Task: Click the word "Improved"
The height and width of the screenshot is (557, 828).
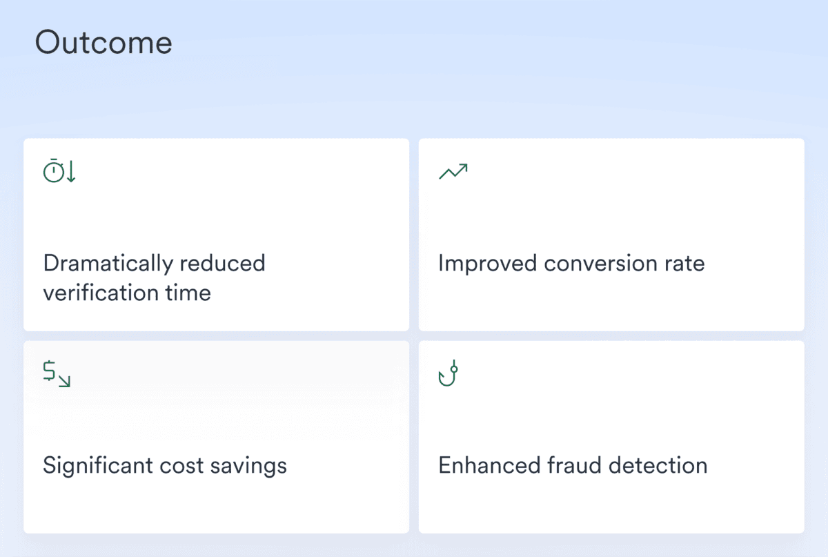Action: pyautogui.click(x=488, y=264)
